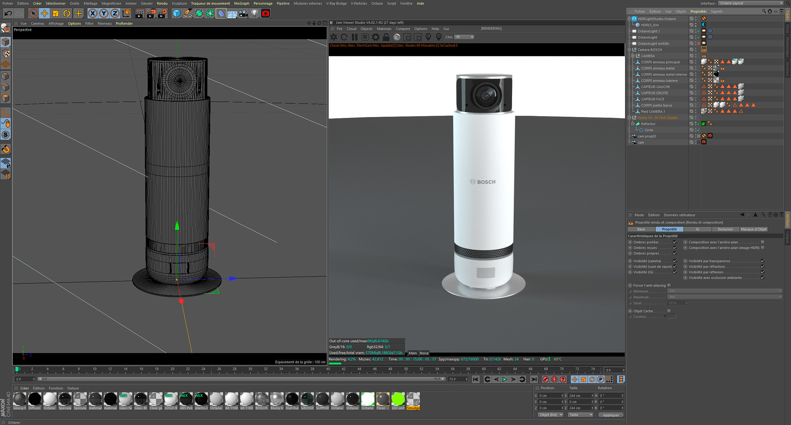Screen dimensions: 791x425
Task: Enable Forcer l'anti-aliasing checkbox
Action: (x=669, y=285)
